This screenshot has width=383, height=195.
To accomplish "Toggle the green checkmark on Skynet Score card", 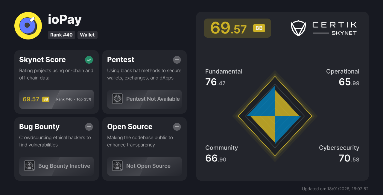I will click(89, 60).
